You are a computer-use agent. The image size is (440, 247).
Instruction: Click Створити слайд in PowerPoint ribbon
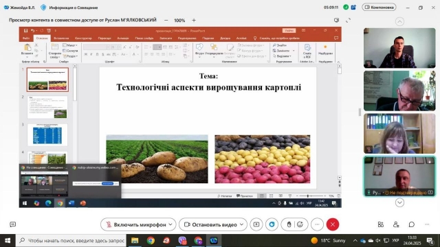55,51
